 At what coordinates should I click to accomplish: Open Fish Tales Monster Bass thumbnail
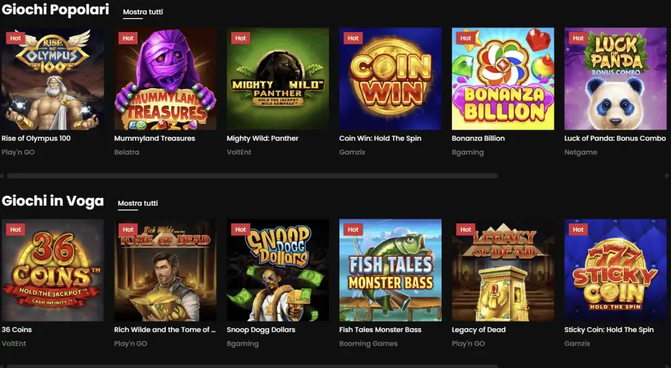tap(391, 270)
